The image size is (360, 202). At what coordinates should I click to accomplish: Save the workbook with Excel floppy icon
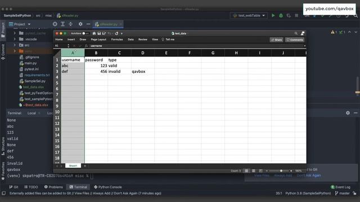click(99, 34)
